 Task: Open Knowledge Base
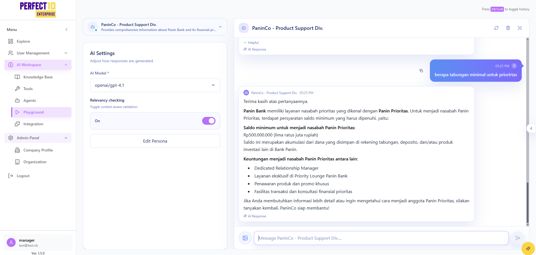(41, 77)
